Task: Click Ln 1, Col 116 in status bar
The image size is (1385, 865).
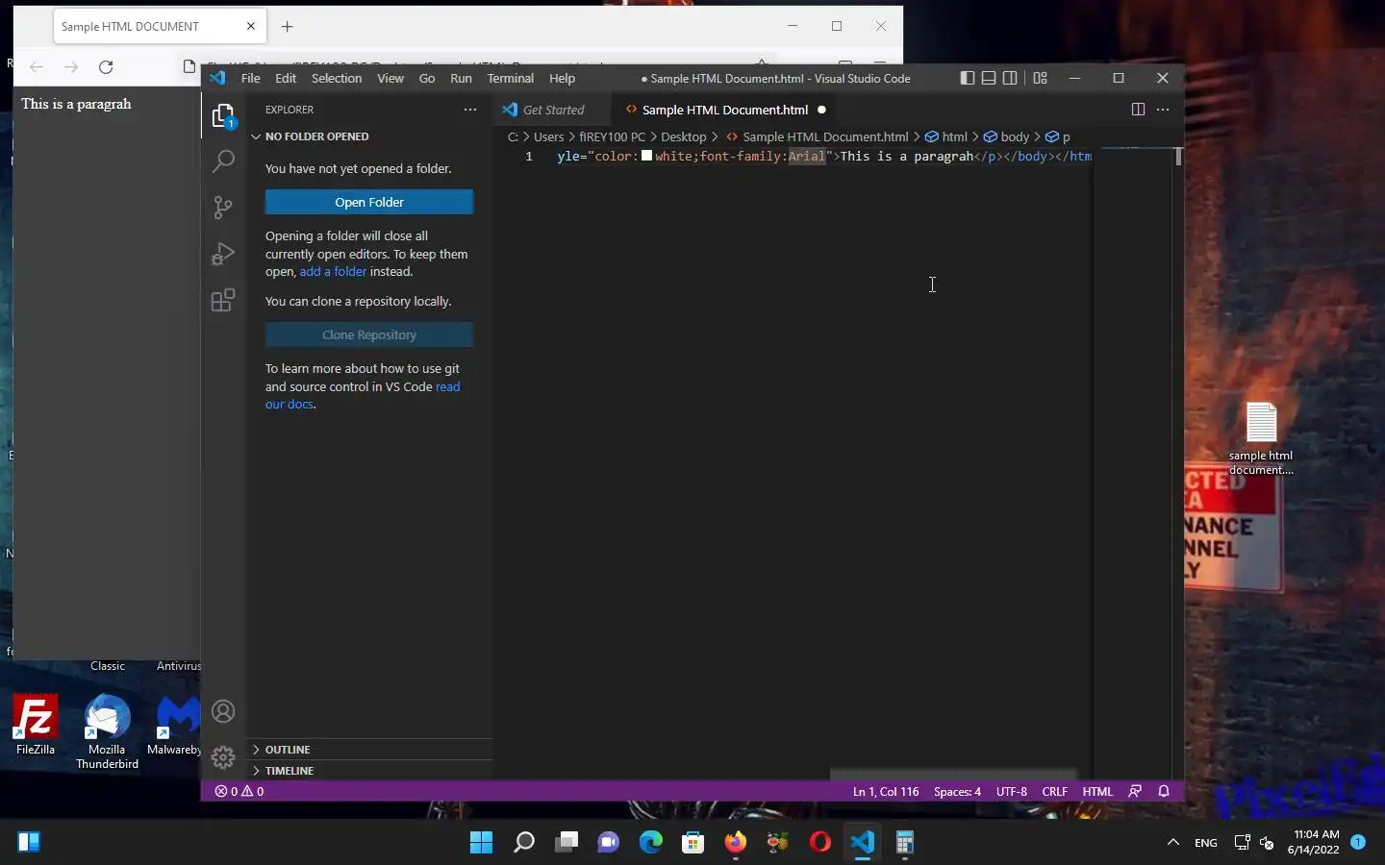Action: [x=886, y=791]
